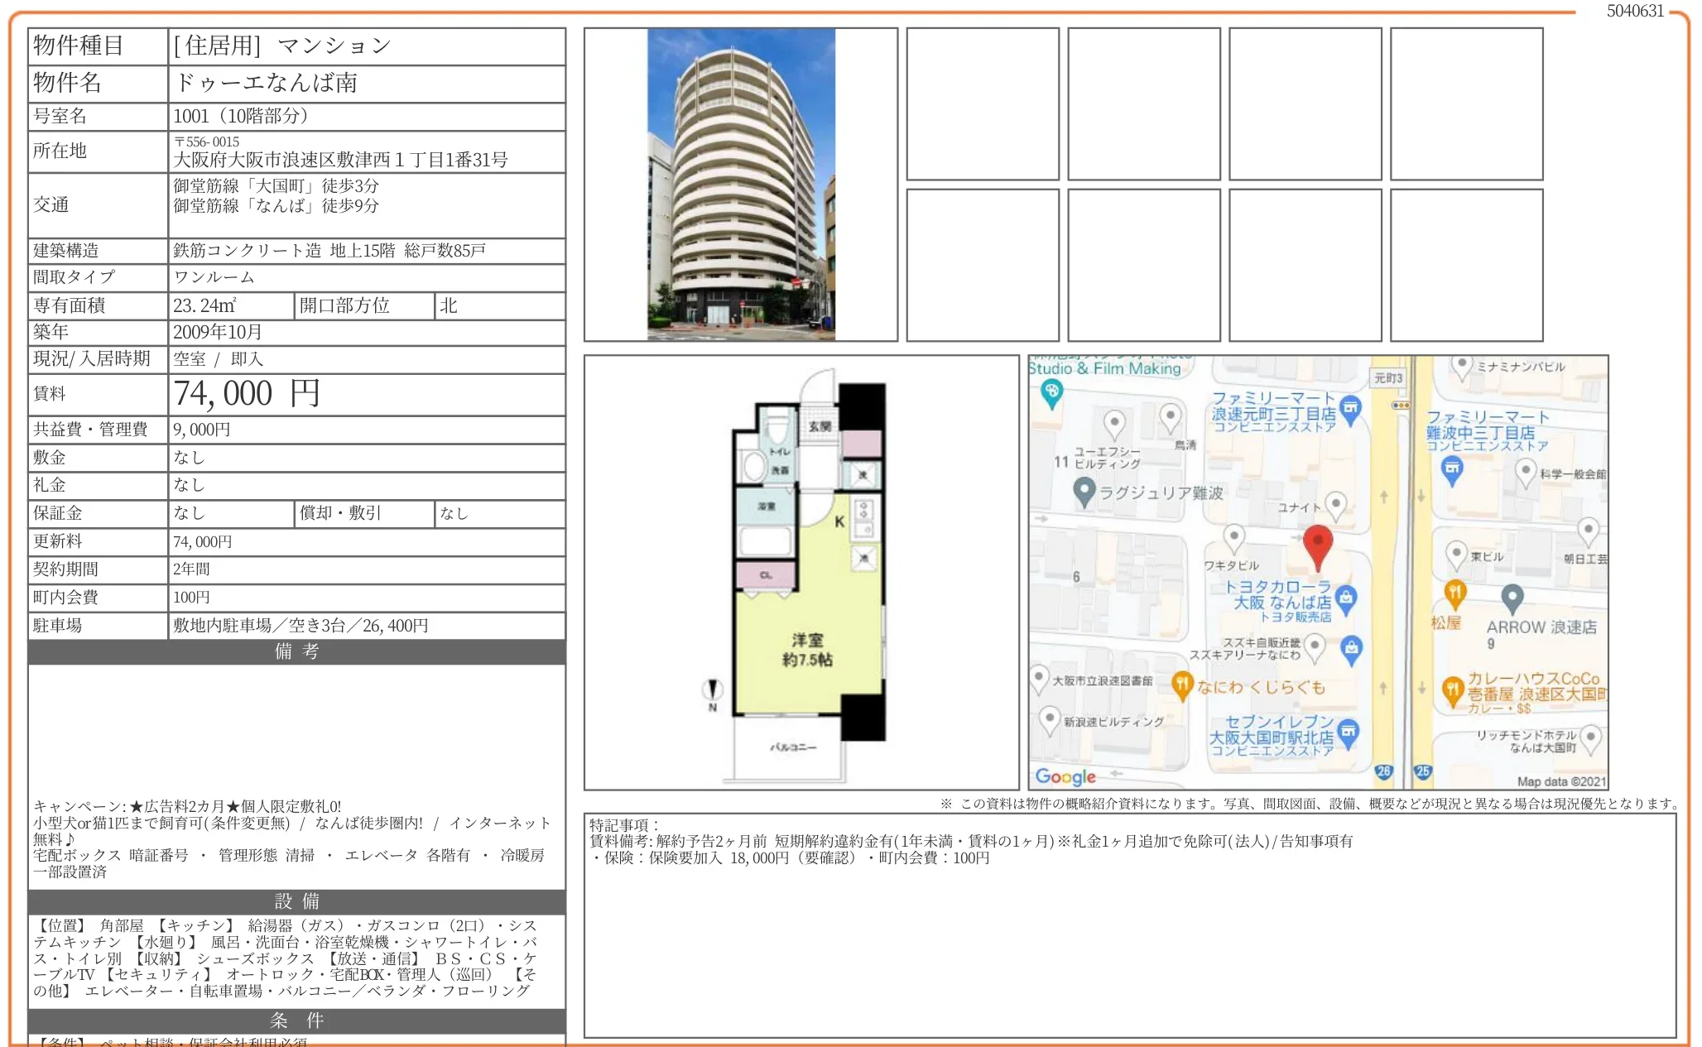Click the 74,000 円 rent amount
The height and width of the screenshot is (1047, 1702).
click(247, 394)
